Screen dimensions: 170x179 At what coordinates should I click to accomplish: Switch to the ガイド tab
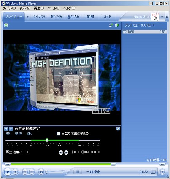pos(107,17)
